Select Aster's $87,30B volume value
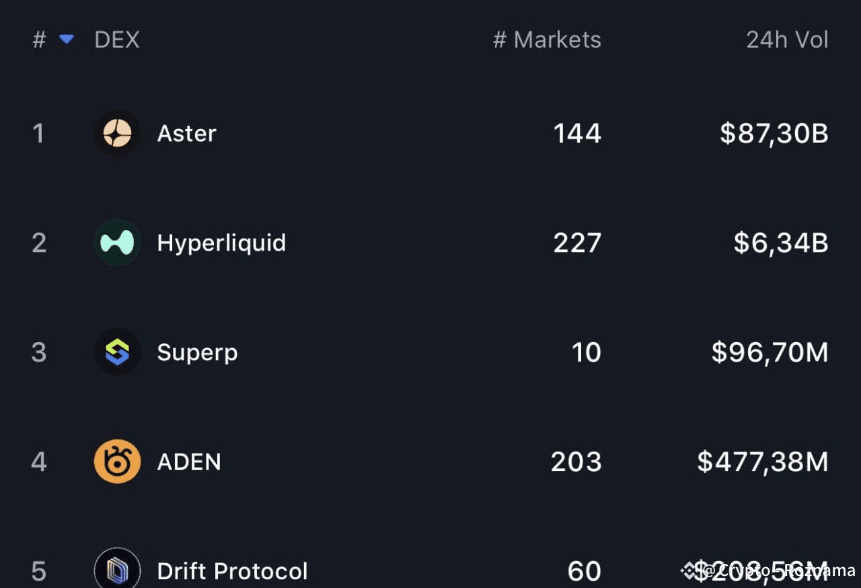The image size is (861, 588). pos(774,133)
